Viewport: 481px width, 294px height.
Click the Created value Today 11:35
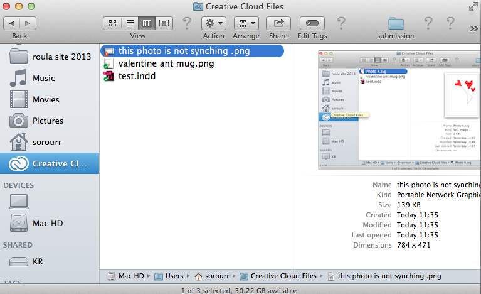(x=418, y=215)
